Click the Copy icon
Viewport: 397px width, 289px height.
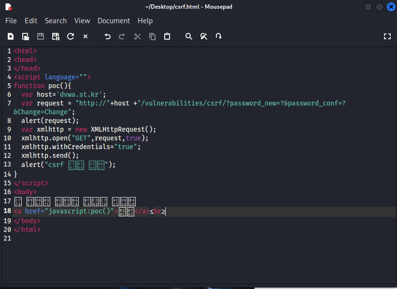[x=152, y=36]
